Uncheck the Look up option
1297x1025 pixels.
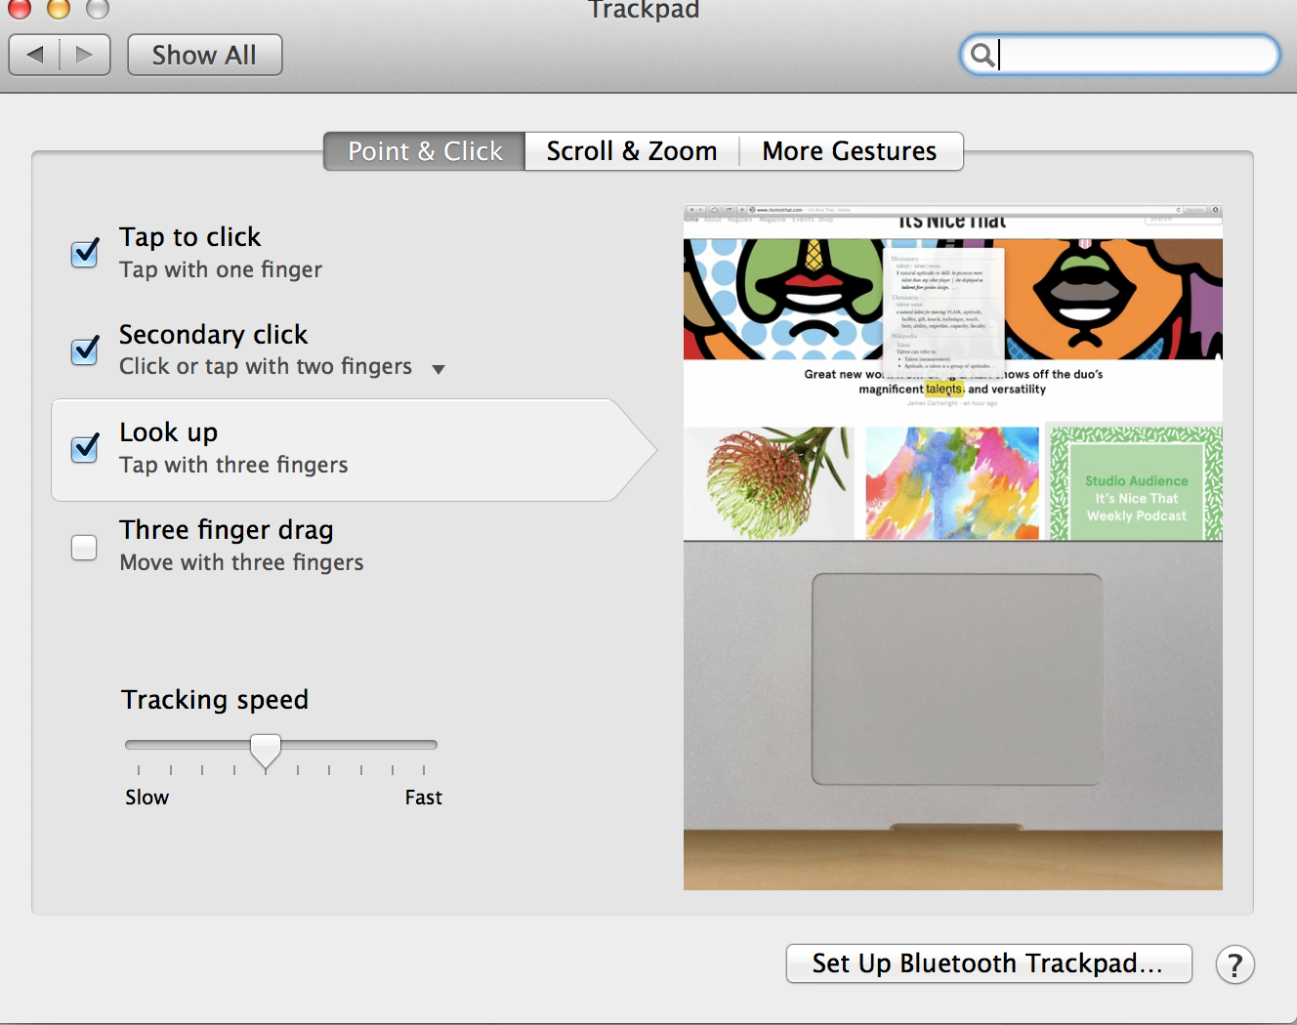click(84, 448)
